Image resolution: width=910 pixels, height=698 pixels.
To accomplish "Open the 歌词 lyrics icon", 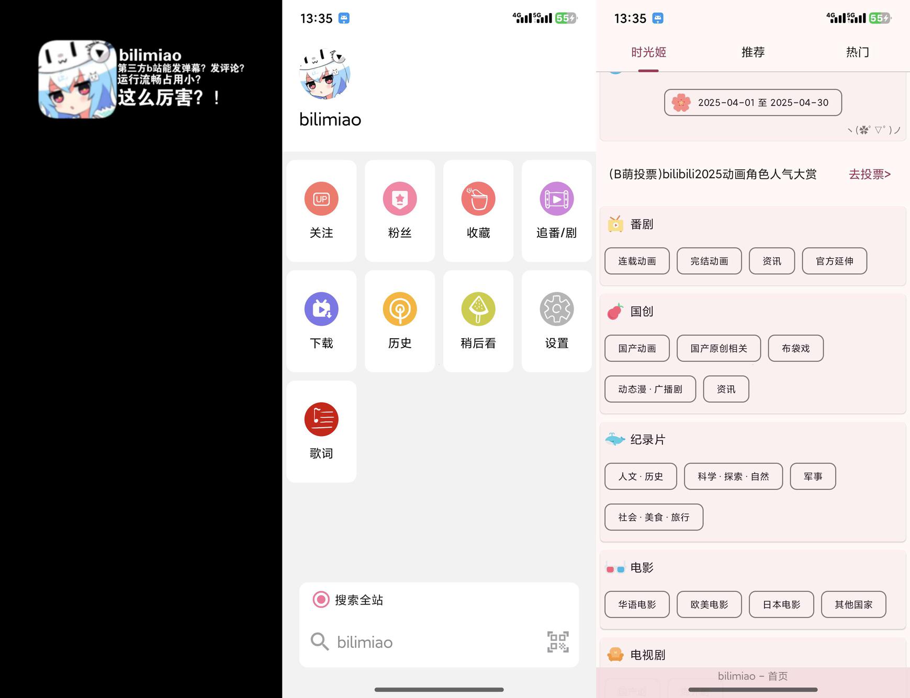I will 321,420.
